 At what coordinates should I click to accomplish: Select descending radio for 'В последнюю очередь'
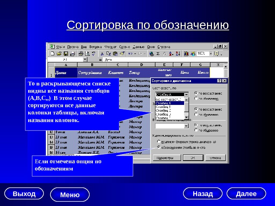[196, 130]
